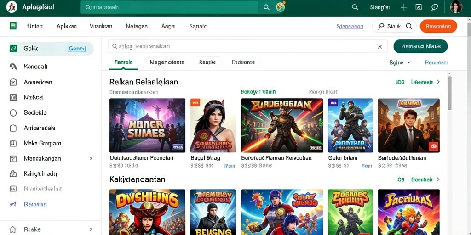Click the Meko Gragiam sidebar icon
The height and width of the screenshot is (235, 471).
coord(13,143)
